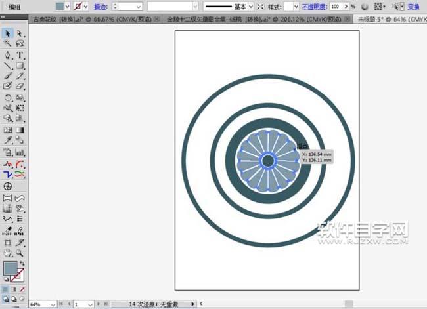This screenshot has height=309, width=427.
Task: Pick the Rectangle shape tool
Action: pyautogui.click(x=20, y=65)
